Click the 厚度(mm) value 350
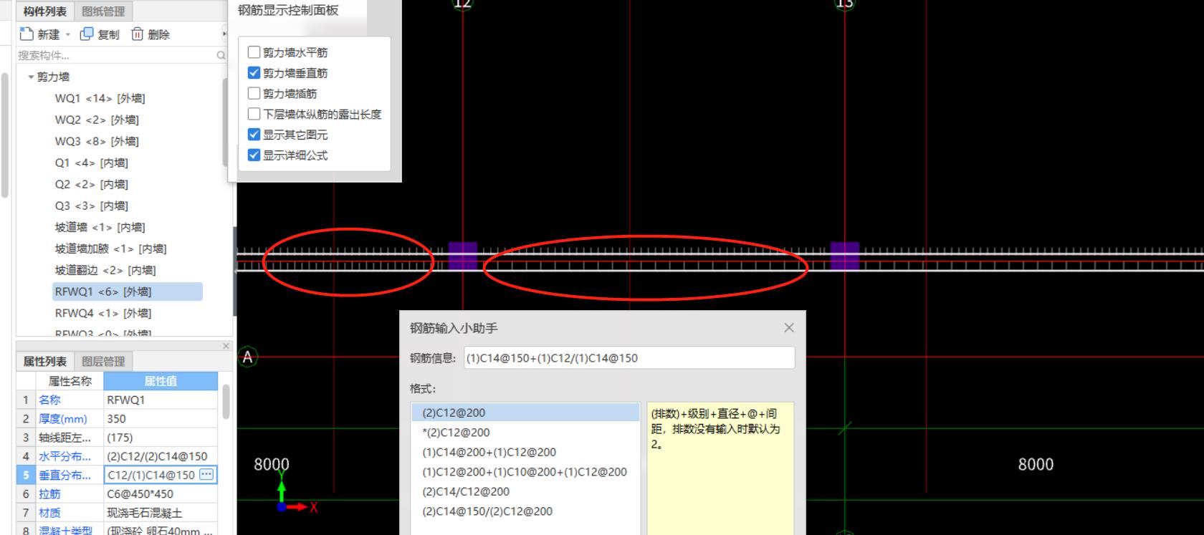This screenshot has width=1204, height=535. point(161,418)
